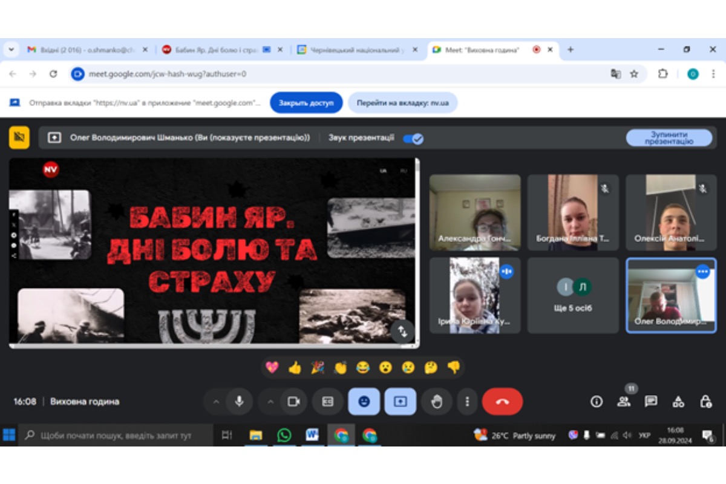This screenshot has width=726, height=484.
Task: Raise hand in the meeting
Action: coord(437,402)
